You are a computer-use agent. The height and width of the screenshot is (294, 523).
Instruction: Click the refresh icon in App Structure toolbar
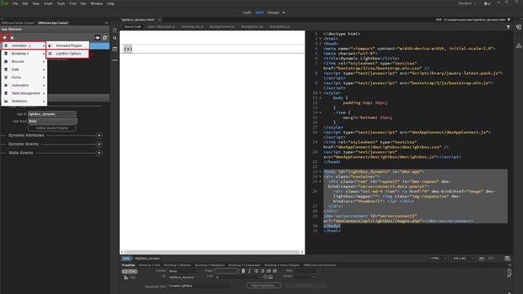(x=105, y=38)
